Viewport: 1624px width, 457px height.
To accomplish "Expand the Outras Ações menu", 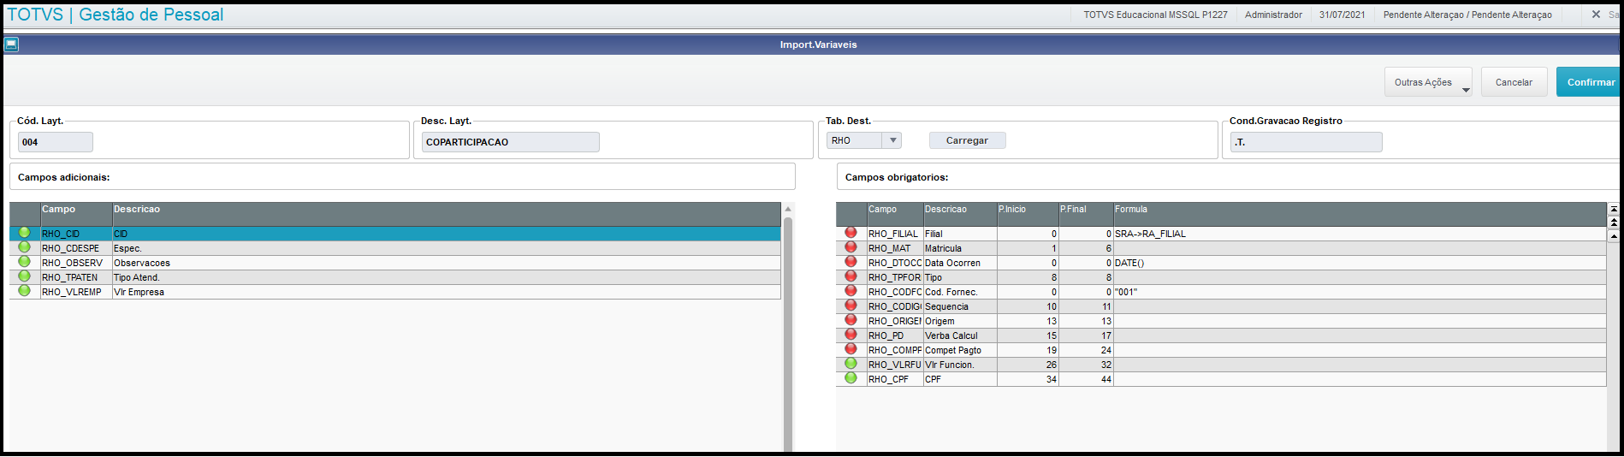I will click(x=1428, y=82).
